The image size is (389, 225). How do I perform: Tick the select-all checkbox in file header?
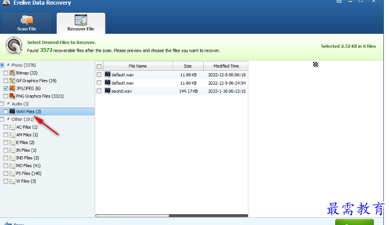99,66
